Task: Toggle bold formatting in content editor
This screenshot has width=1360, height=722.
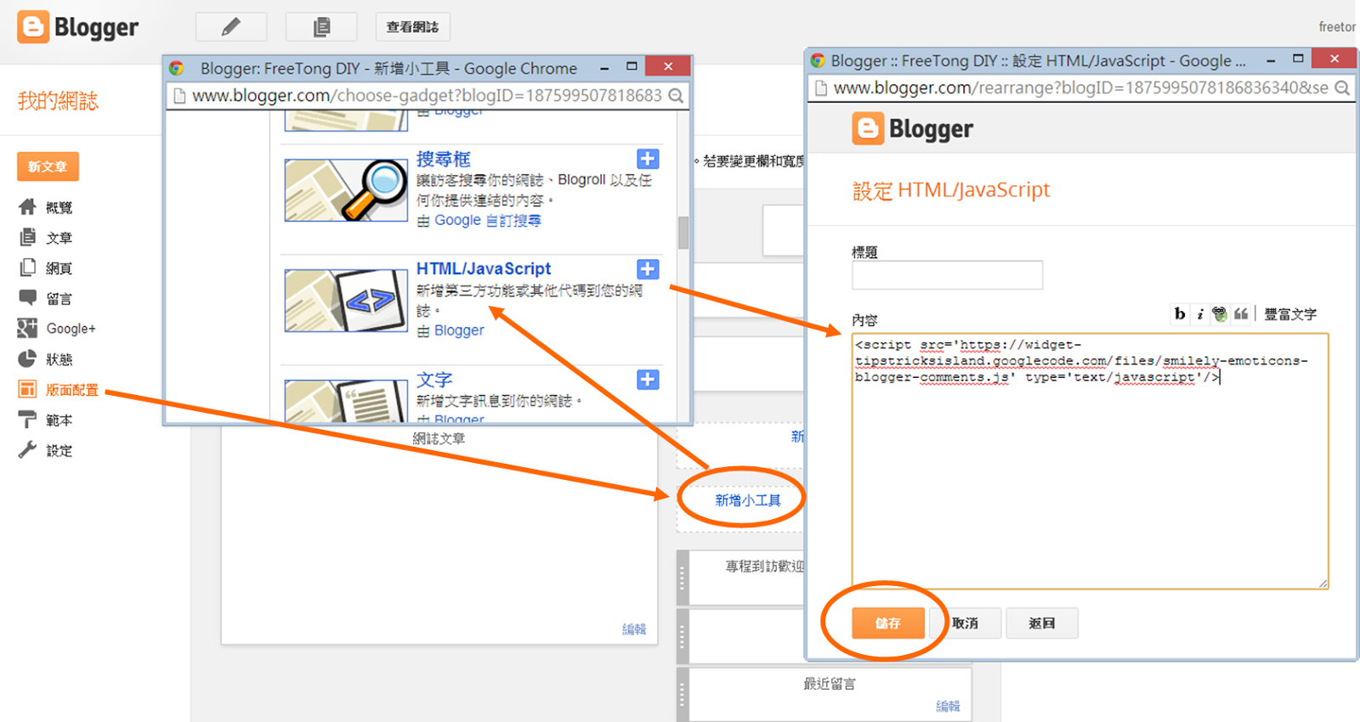Action: [1180, 313]
